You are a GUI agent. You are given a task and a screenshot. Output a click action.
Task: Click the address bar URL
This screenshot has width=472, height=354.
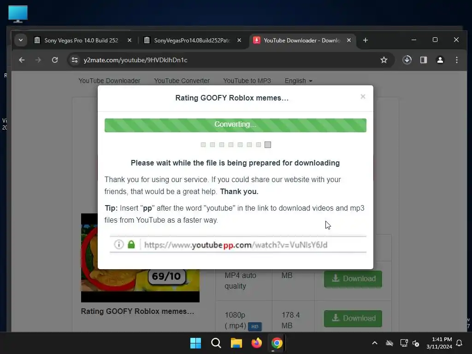tap(136, 60)
